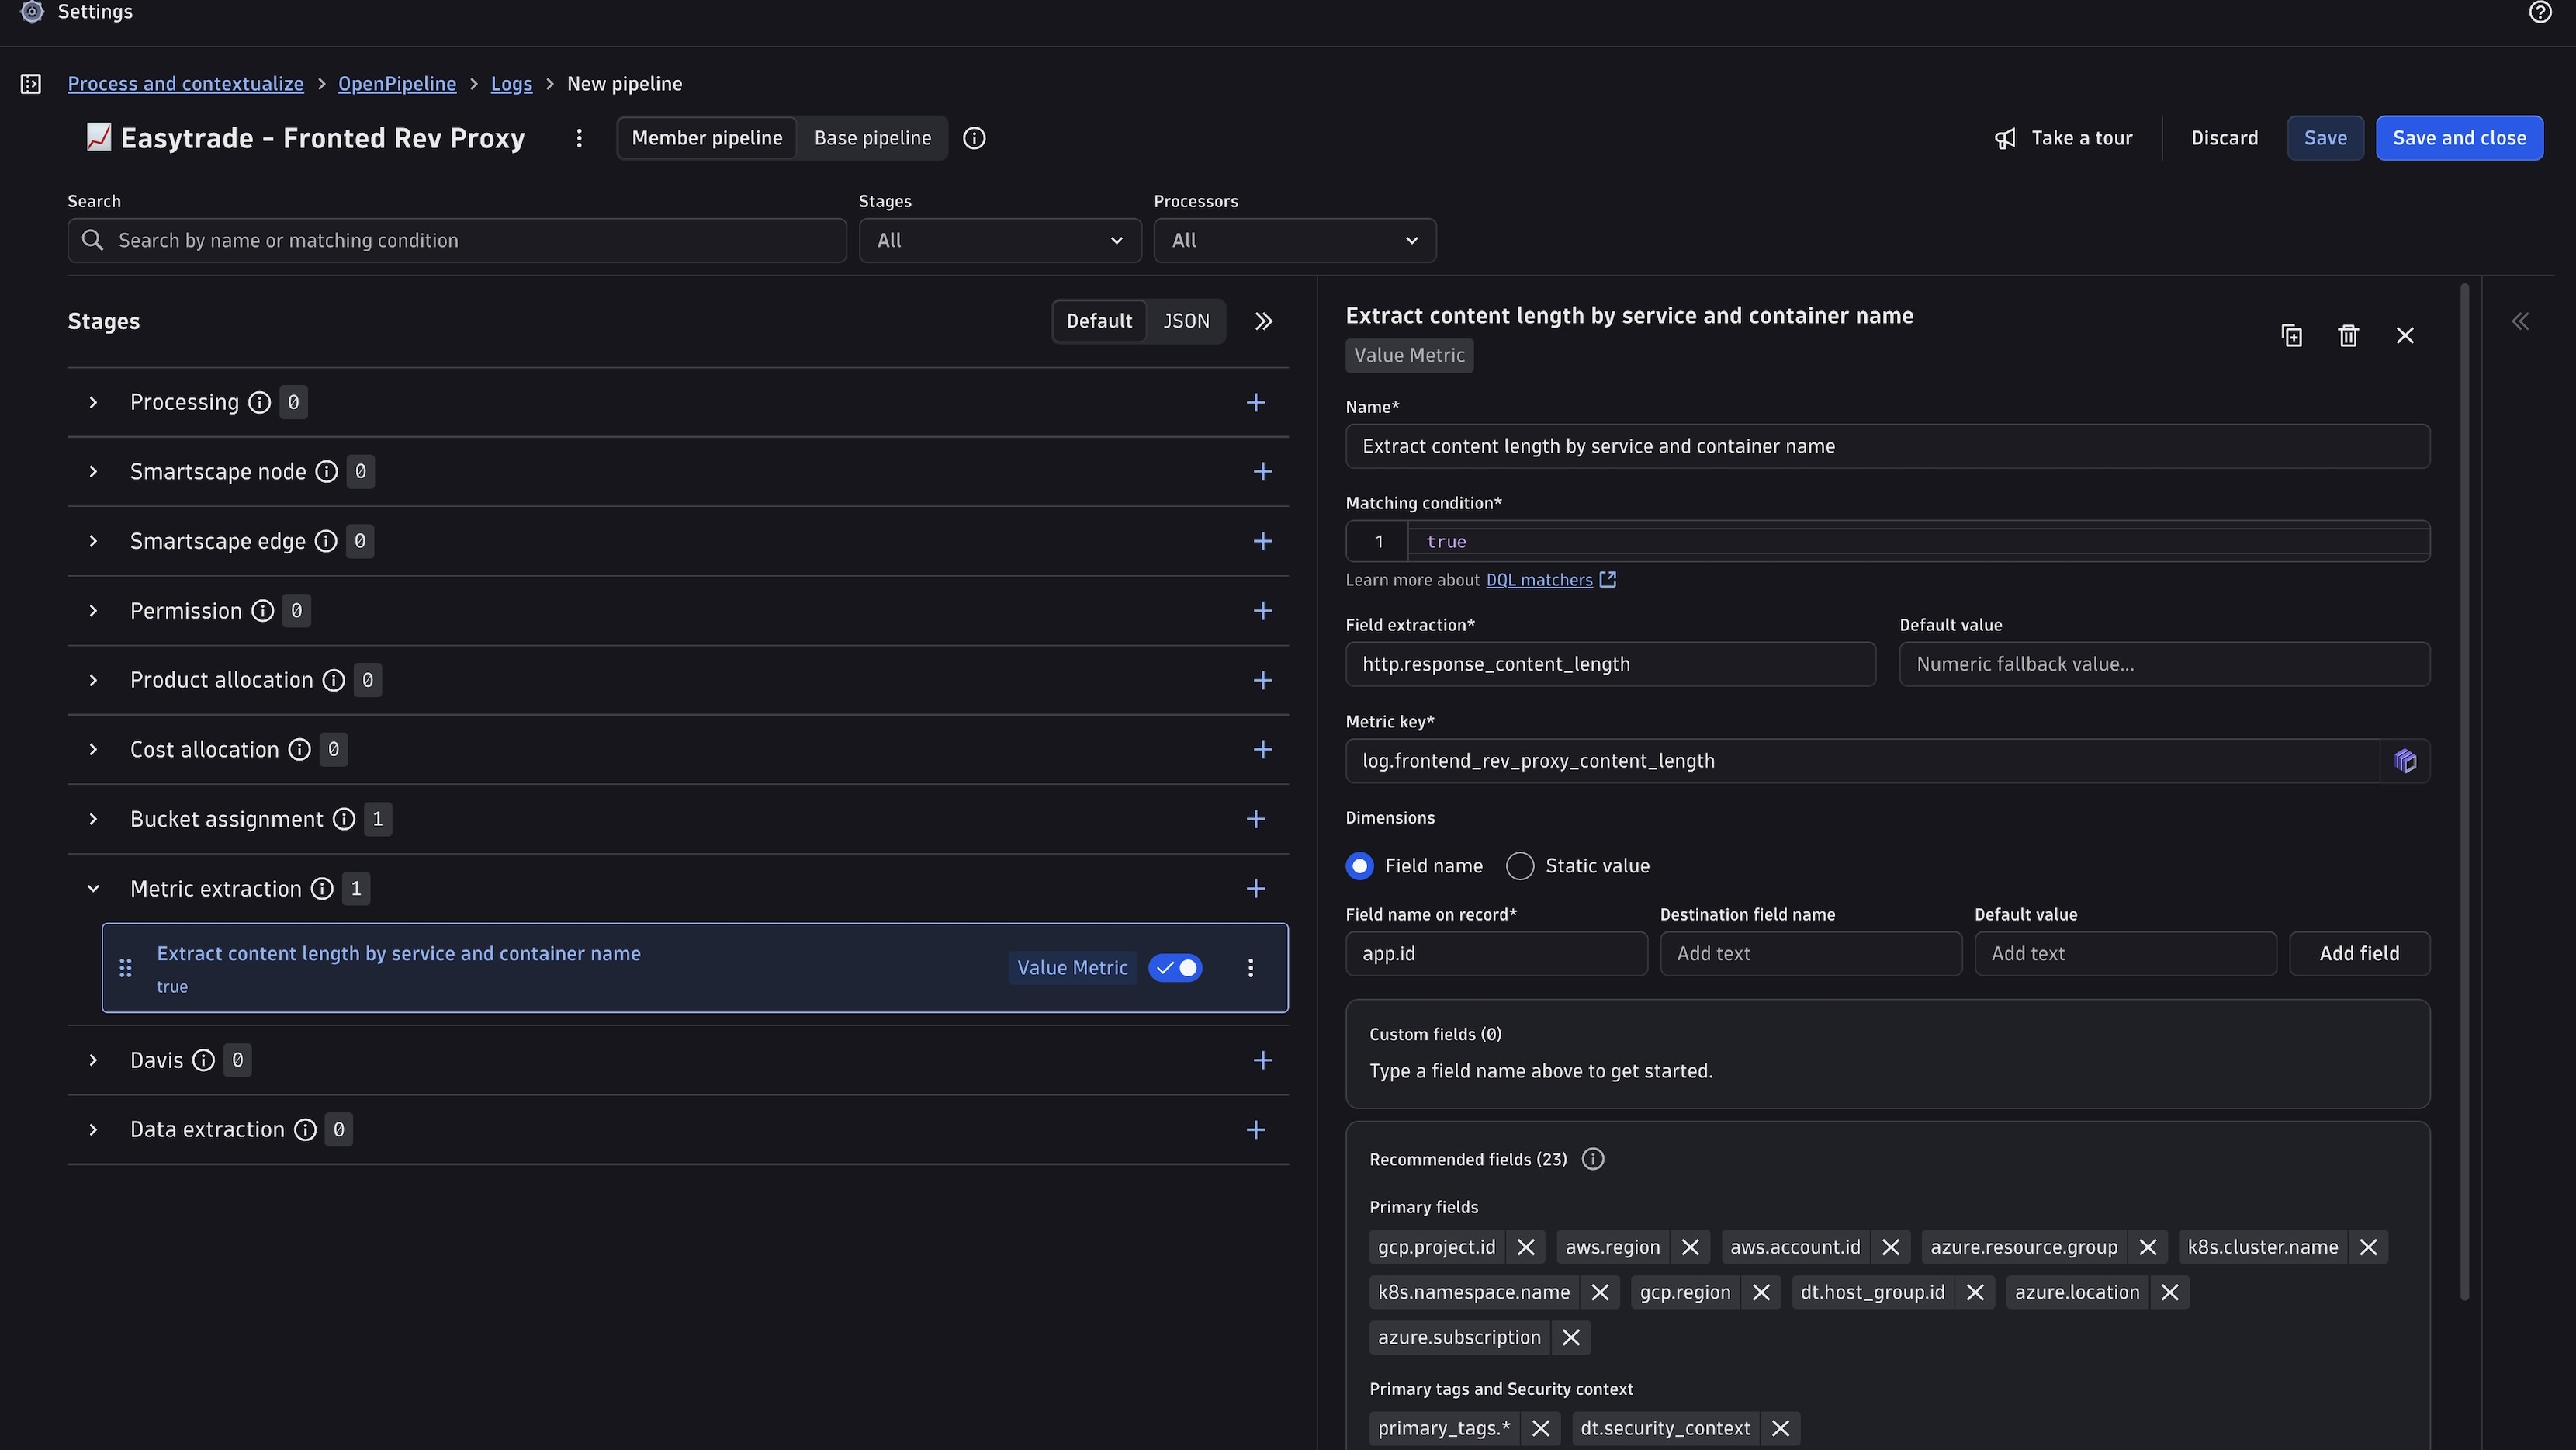Add a processor to Davis stage
This screenshot has height=1450, width=2576.
(1263, 1061)
